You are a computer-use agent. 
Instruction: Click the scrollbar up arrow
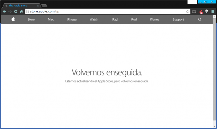[x=214, y=17]
